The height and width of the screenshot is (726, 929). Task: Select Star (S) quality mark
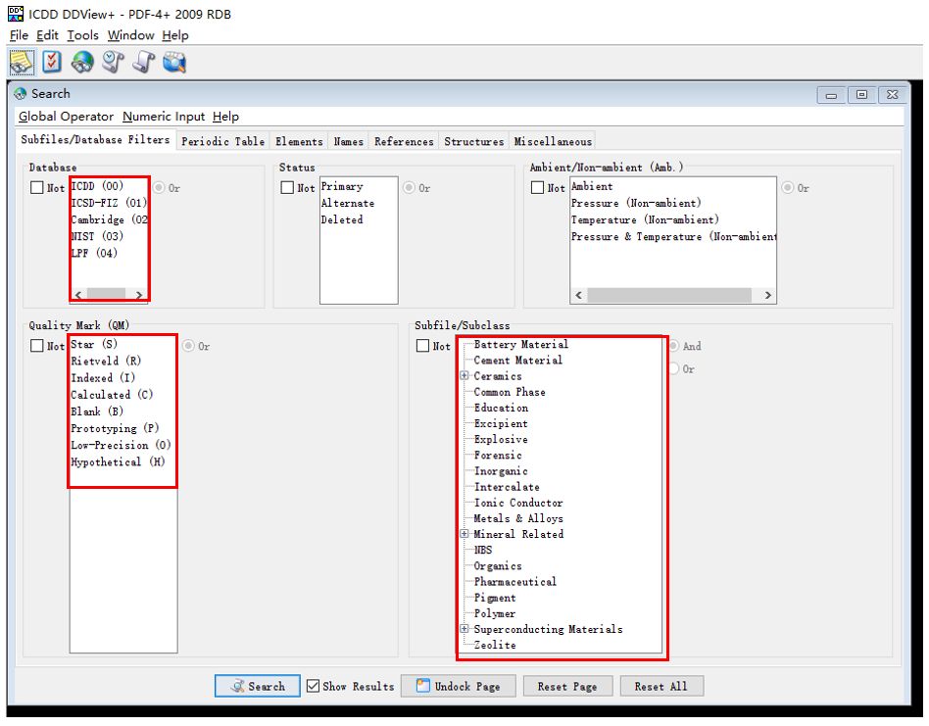coord(94,344)
